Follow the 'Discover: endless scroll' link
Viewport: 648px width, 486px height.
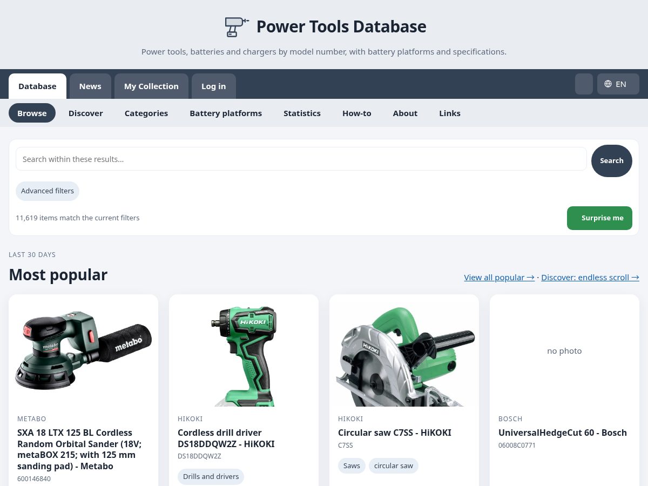tap(590, 277)
